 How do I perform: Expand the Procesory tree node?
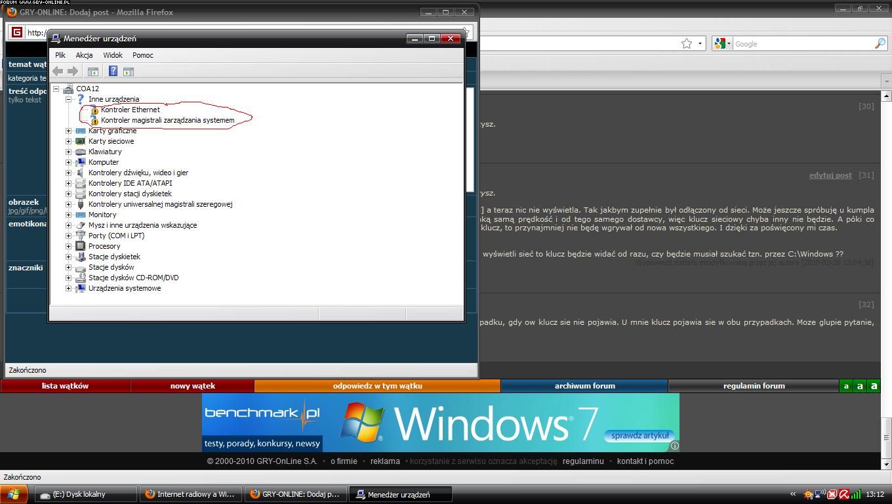click(68, 246)
